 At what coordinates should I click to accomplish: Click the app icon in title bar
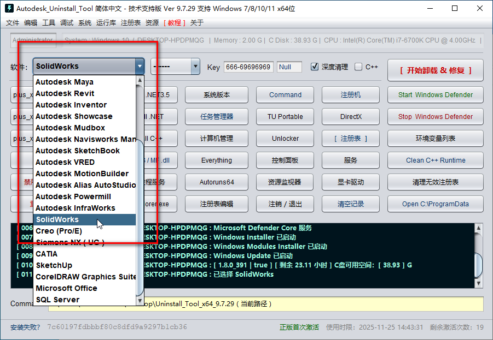pos(9,8)
